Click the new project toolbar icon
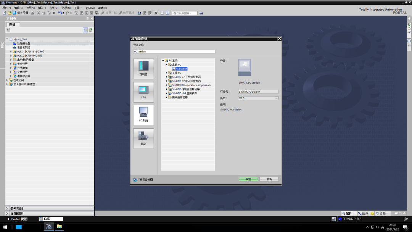The image size is (412, 232). click(x=5, y=13)
